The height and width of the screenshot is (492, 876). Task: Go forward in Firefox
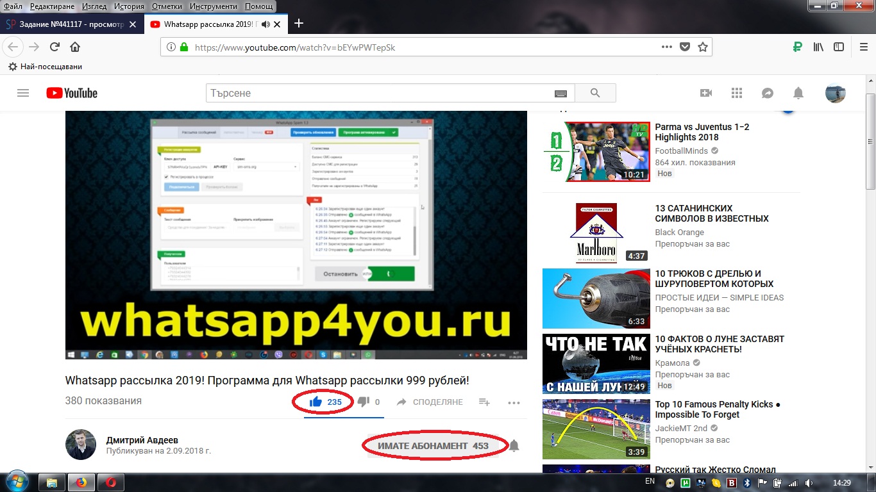pos(34,47)
